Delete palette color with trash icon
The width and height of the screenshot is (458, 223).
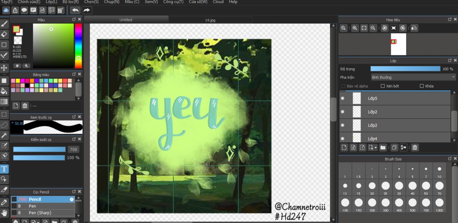[25, 105]
